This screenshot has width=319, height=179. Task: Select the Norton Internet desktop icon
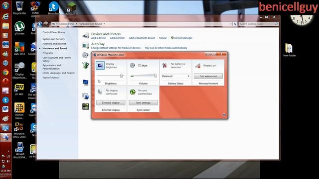pyautogui.click(x=19, y=111)
